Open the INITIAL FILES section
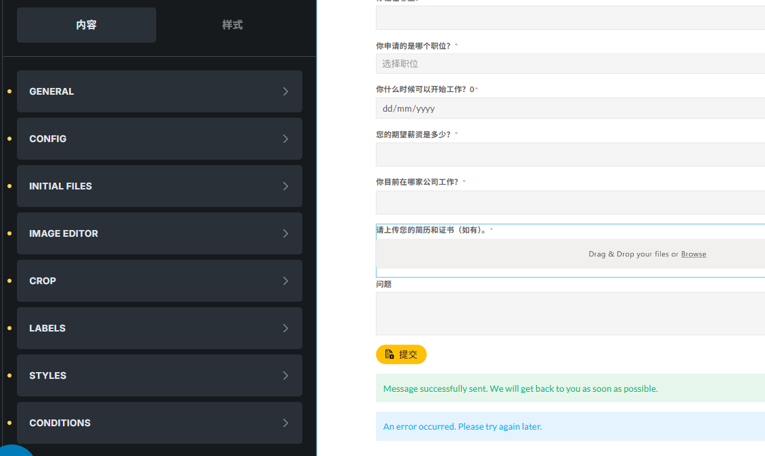765x456 pixels. (x=159, y=186)
